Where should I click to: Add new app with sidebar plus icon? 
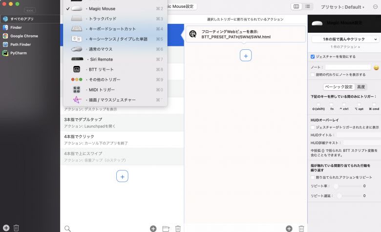[6, 228]
